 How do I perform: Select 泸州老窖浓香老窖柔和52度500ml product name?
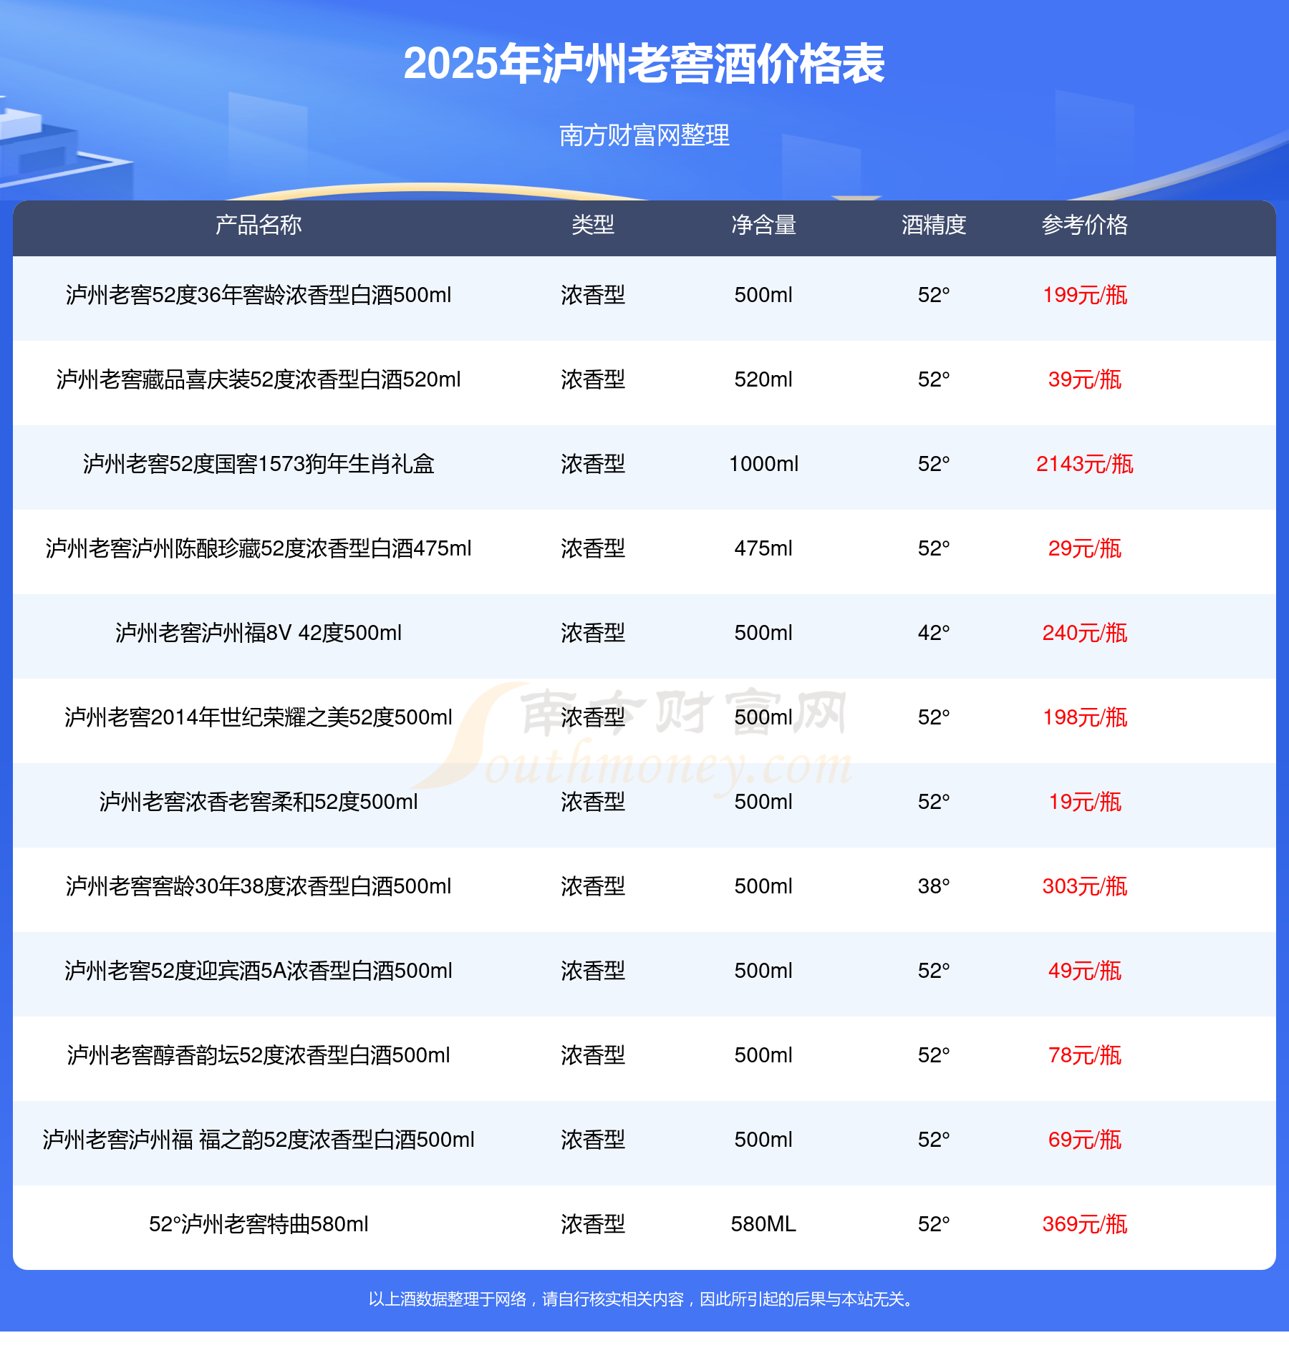pos(259,802)
